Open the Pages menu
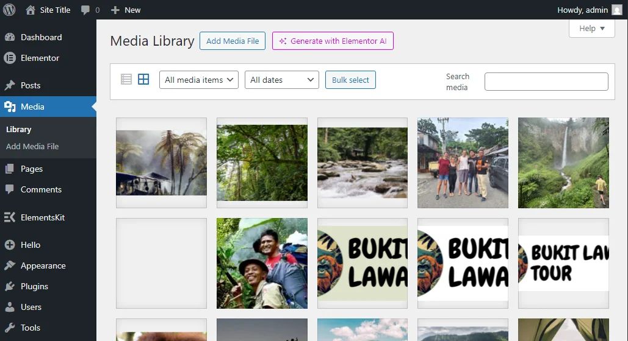This screenshot has width=628, height=341. point(32,169)
